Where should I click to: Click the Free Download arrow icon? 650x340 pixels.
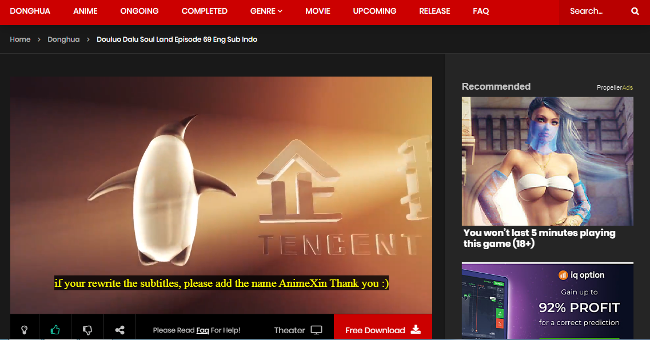click(x=416, y=330)
